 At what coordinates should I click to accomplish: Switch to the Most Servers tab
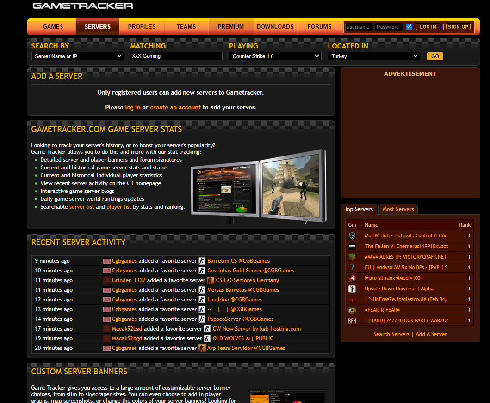398,209
